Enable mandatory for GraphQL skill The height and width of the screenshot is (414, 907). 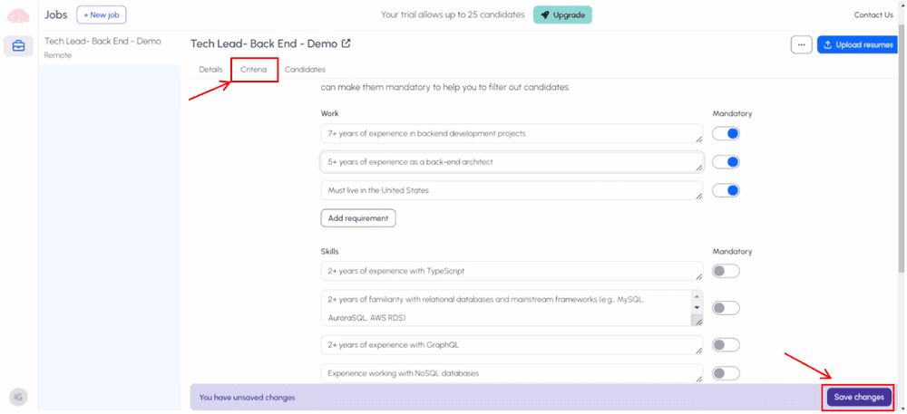coord(726,344)
